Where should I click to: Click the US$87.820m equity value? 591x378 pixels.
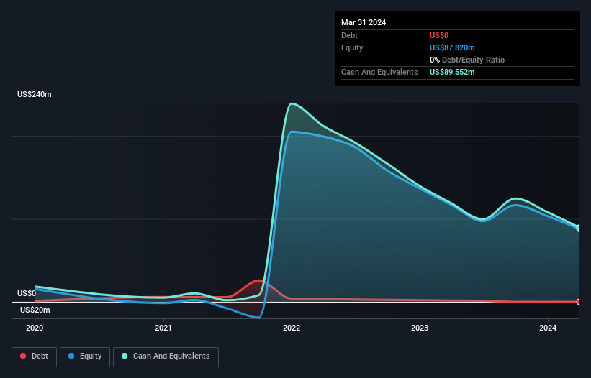coord(452,47)
